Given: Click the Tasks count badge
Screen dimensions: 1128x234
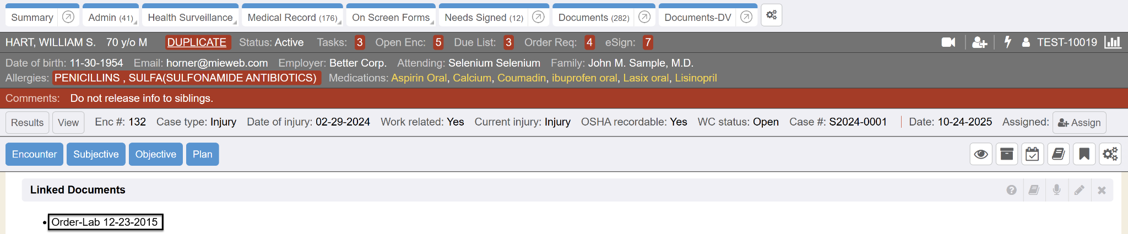Looking at the screenshot, I should 360,42.
